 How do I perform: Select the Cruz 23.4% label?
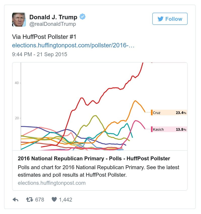pyautogui.click(x=171, y=113)
